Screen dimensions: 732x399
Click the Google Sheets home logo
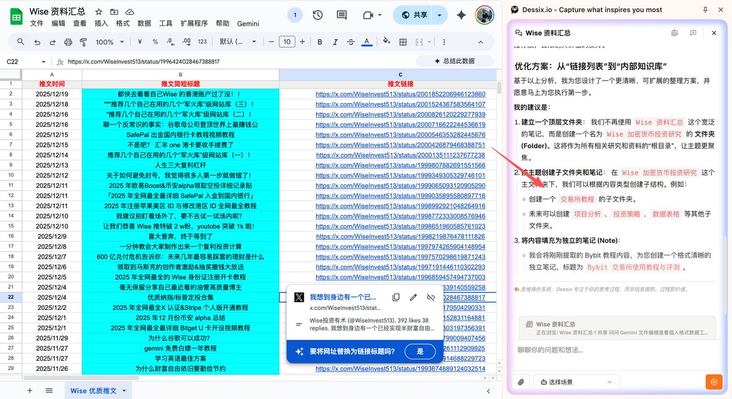click(16, 16)
